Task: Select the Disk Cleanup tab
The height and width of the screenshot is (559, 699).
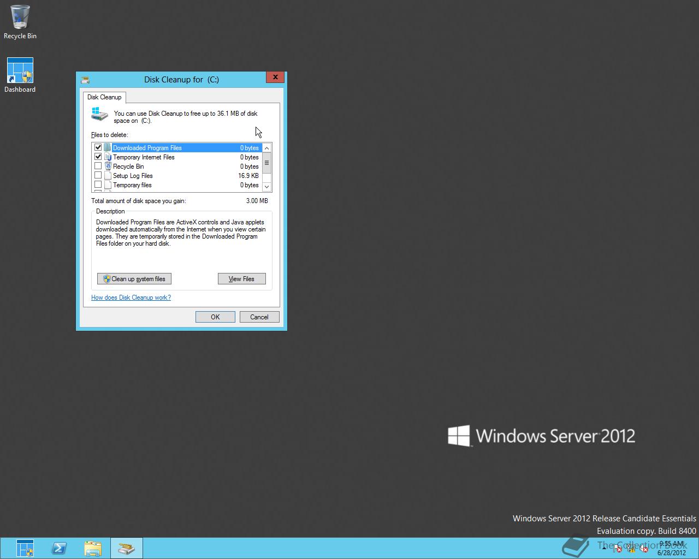Action: click(104, 97)
